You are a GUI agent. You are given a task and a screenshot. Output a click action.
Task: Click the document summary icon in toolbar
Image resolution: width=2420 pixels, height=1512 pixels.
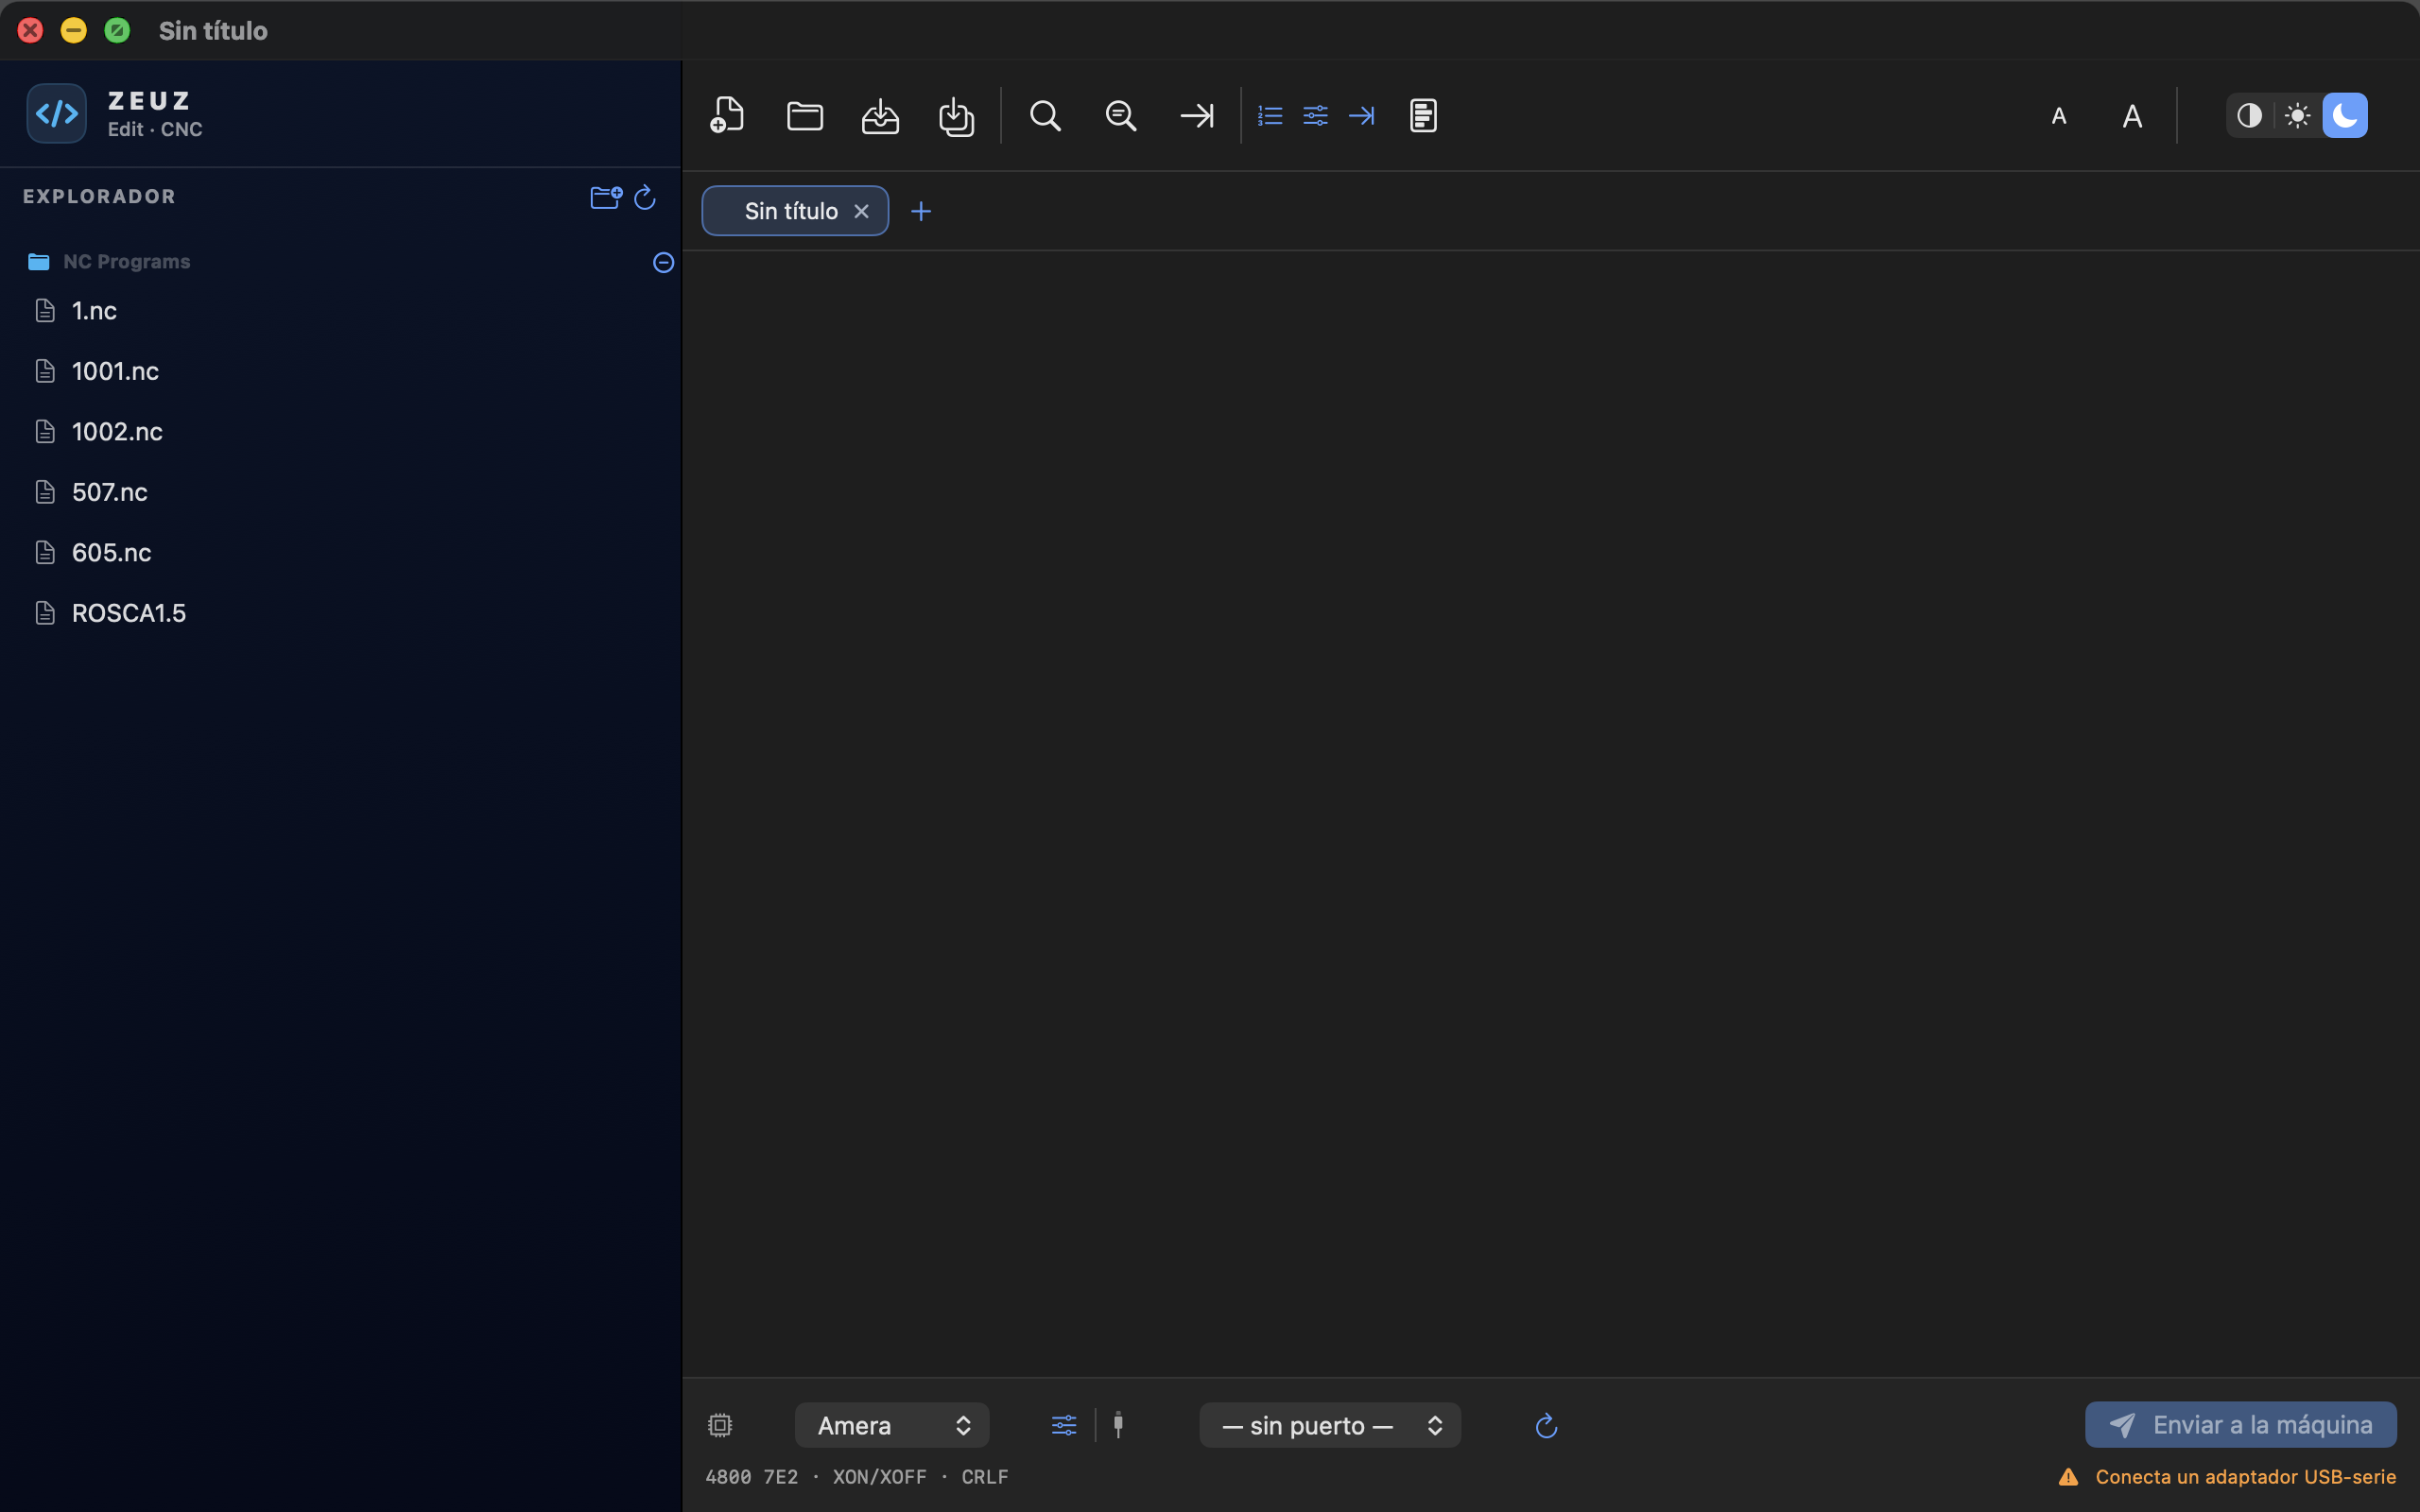tap(1423, 115)
